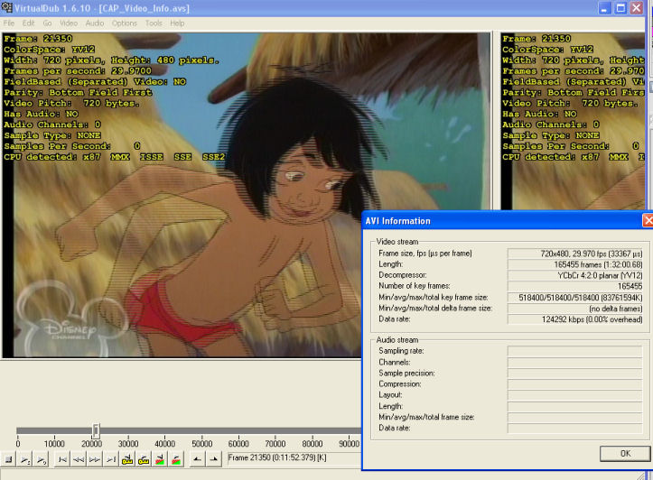The image size is (653, 480).
Task: Maximize the VirtualDub window
Action: (620, 8)
